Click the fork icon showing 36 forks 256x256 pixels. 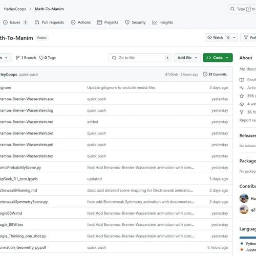[242, 112]
